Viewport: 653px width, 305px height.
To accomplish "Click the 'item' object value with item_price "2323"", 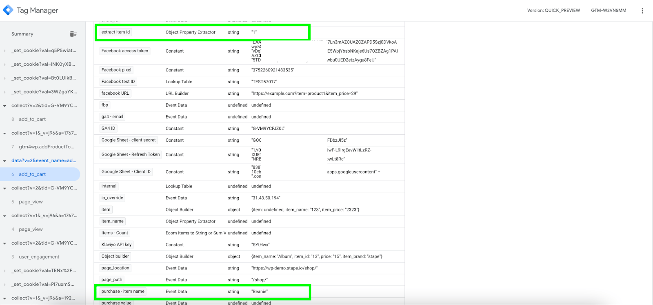I will pos(305,210).
